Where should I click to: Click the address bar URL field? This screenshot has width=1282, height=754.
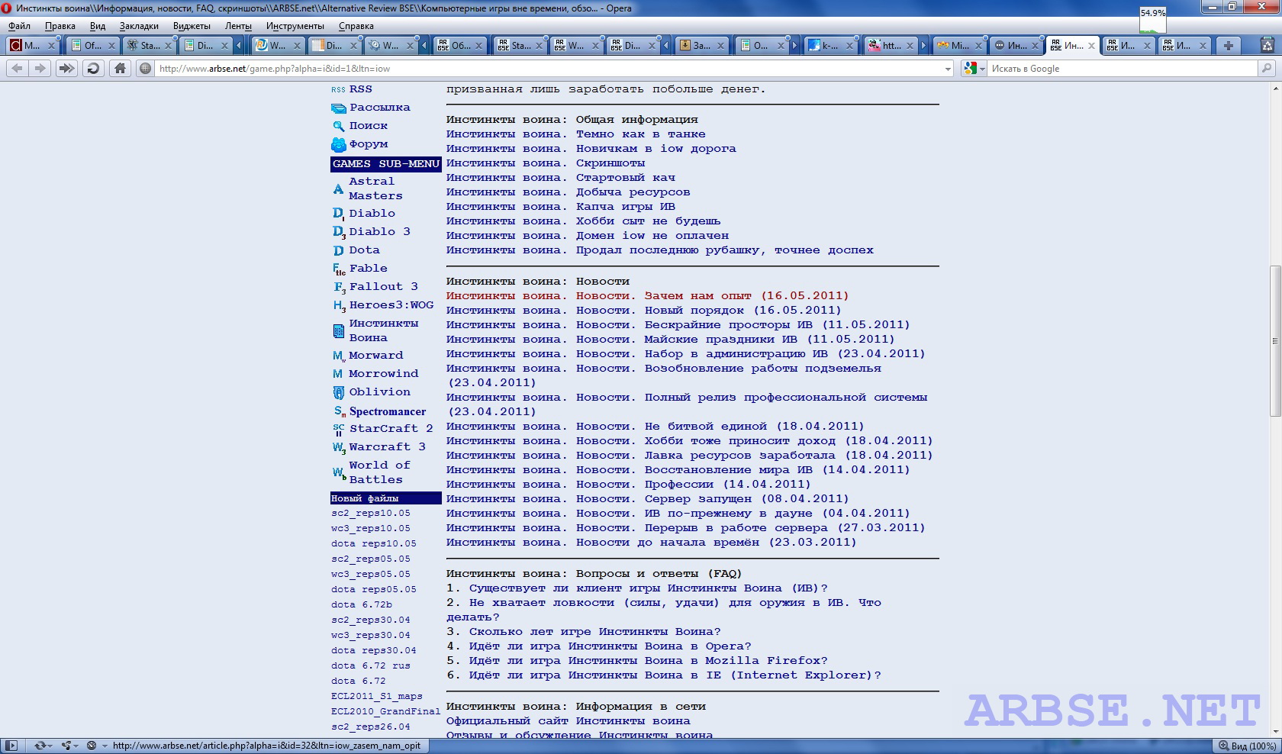click(548, 69)
